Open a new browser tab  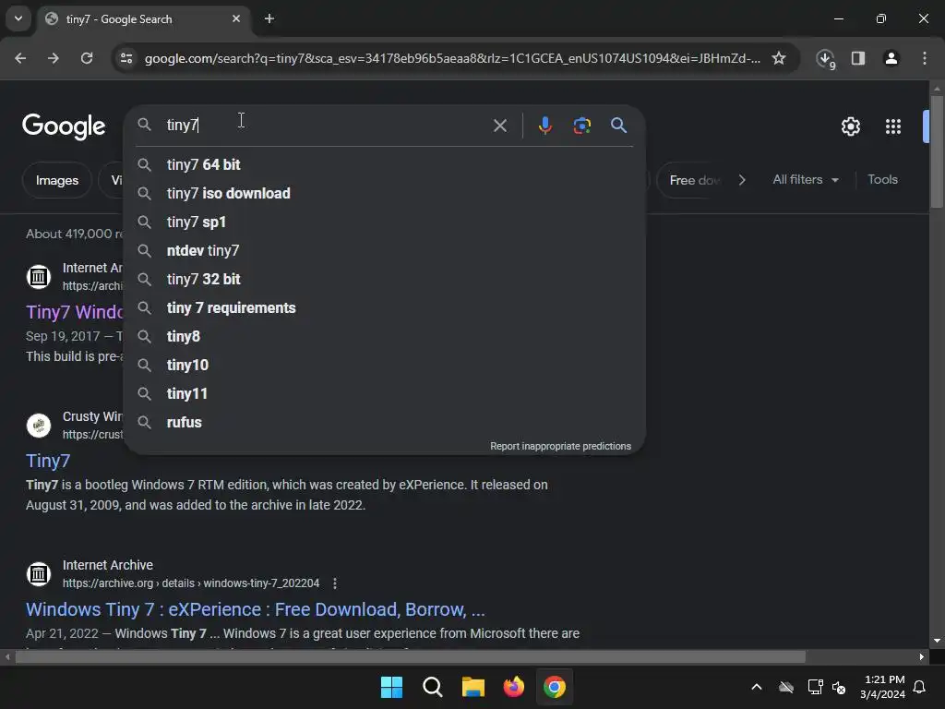269,18
